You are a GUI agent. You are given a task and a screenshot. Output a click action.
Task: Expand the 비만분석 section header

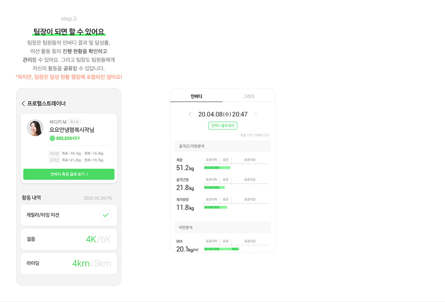click(x=222, y=227)
